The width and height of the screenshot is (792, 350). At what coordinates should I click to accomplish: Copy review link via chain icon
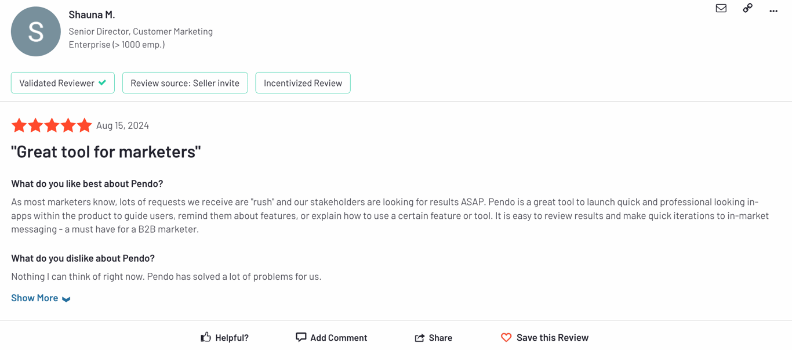point(747,8)
